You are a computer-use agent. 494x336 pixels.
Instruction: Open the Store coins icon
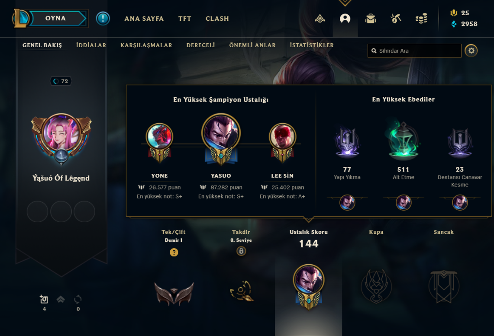tap(421, 19)
